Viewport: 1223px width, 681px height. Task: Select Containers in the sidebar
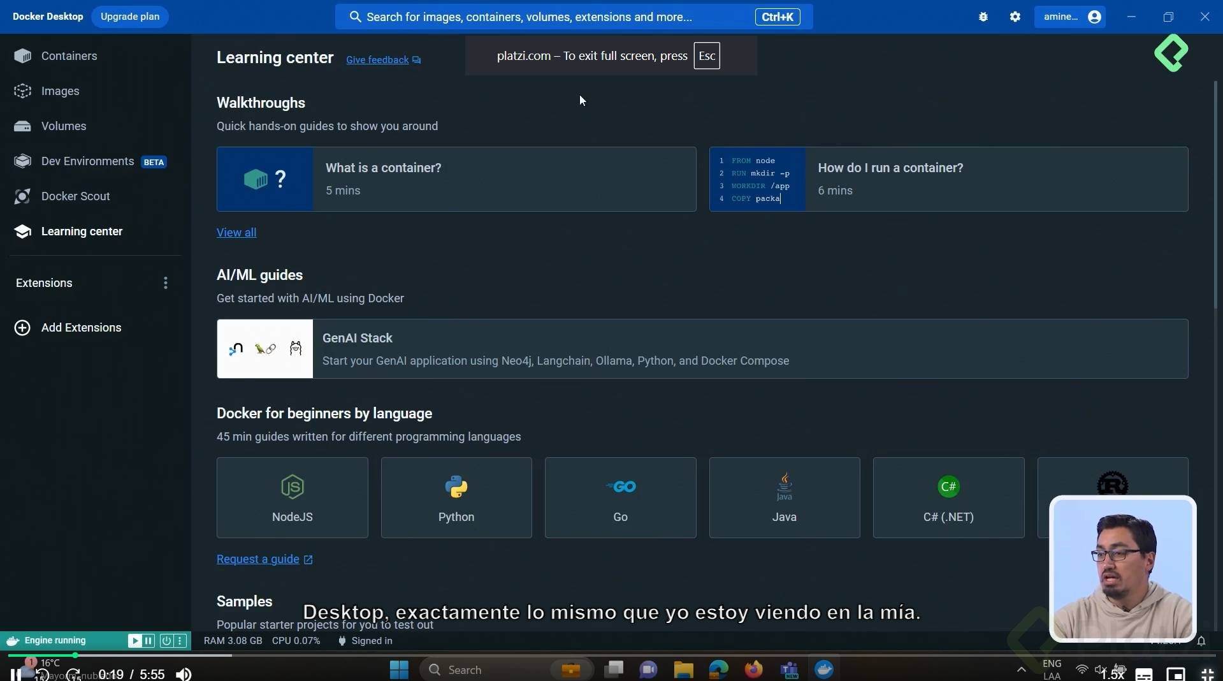pos(96,56)
